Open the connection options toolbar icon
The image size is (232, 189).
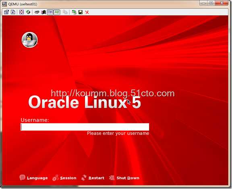click(6, 12)
